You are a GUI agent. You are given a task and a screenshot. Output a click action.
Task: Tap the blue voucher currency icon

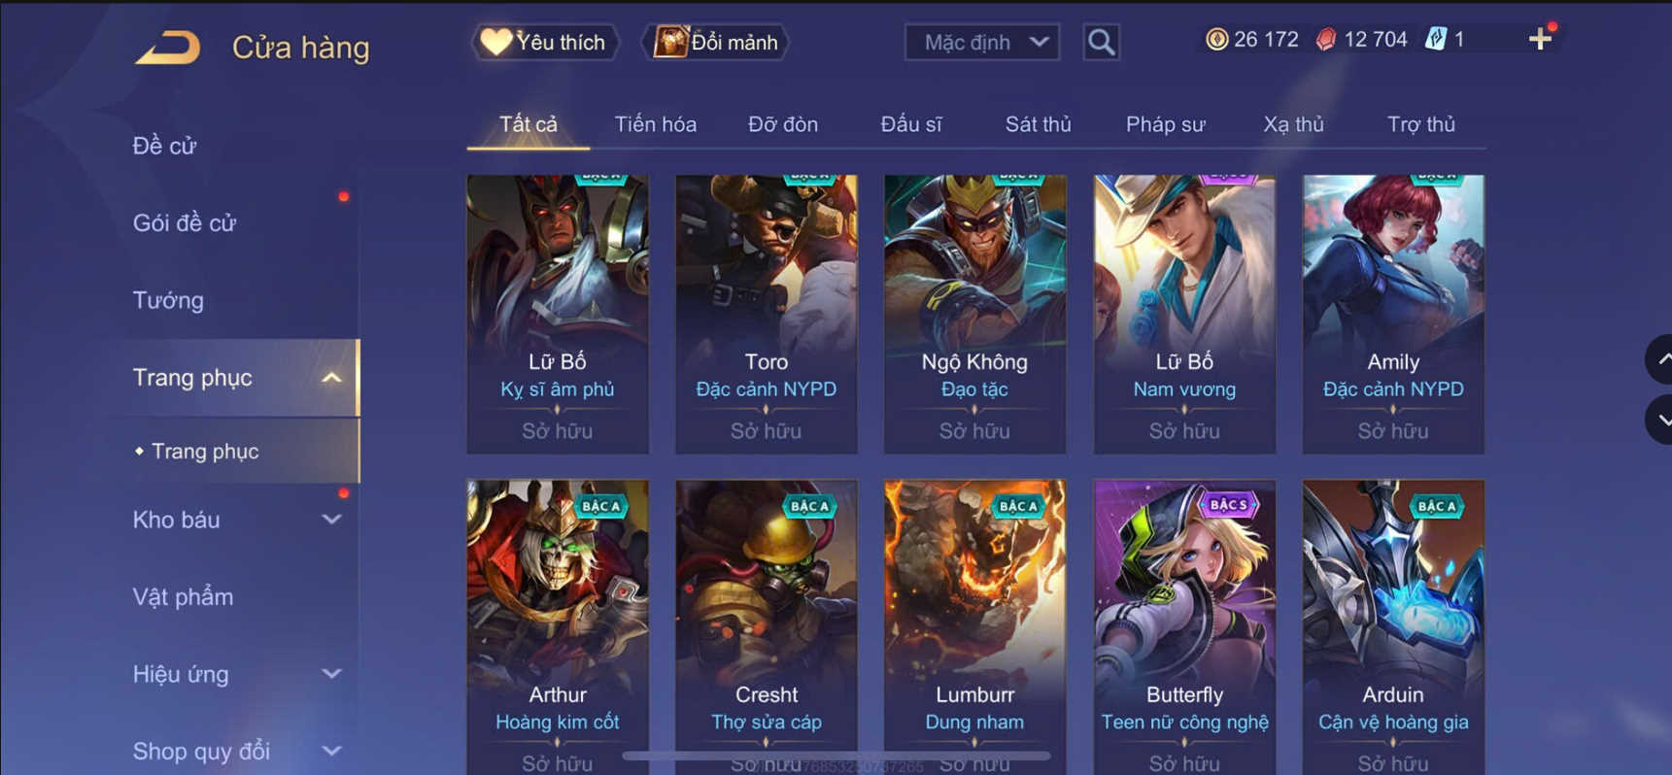1435,39
